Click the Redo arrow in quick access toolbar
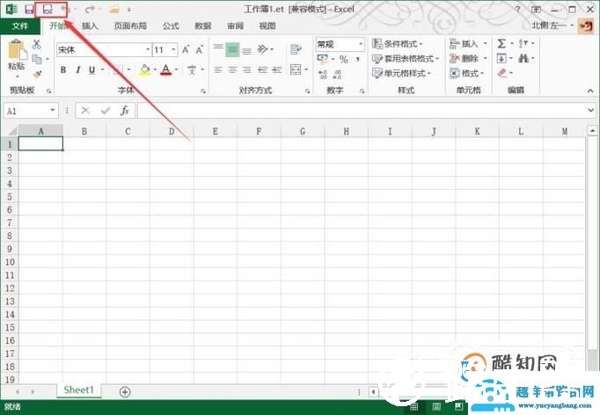 pyautogui.click(x=89, y=9)
